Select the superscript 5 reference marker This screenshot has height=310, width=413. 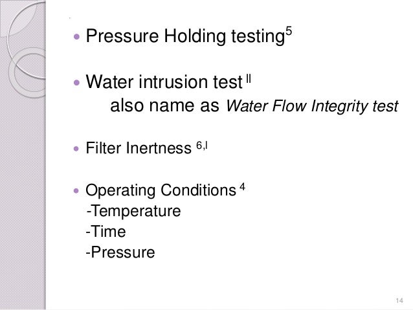289,31
